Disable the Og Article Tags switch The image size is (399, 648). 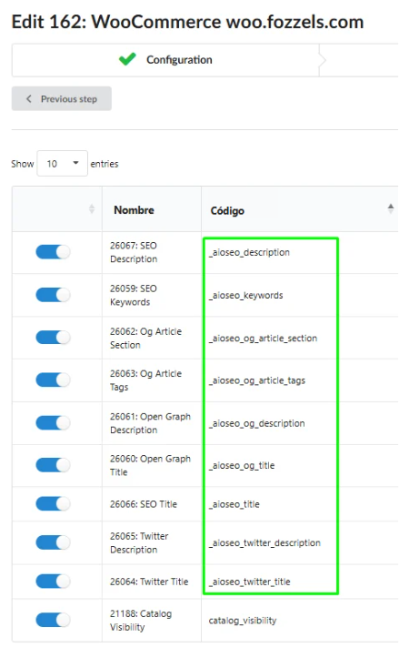pos(53,380)
